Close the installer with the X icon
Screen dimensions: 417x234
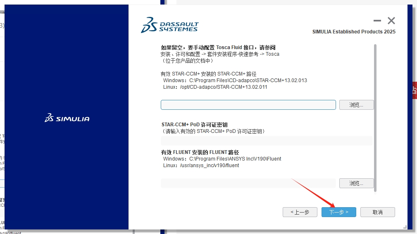coord(391,21)
